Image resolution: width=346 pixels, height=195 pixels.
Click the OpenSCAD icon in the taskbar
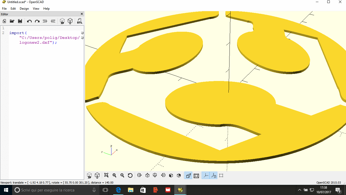(180, 190)
